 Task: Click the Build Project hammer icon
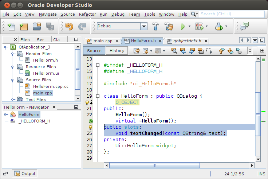155,26
